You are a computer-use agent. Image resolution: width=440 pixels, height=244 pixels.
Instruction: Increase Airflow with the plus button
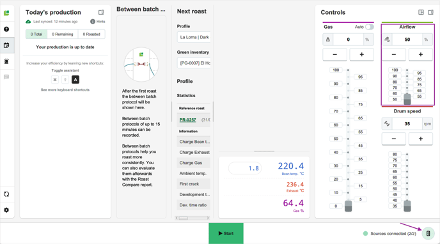pyautogui.click(x=420, y=54)
